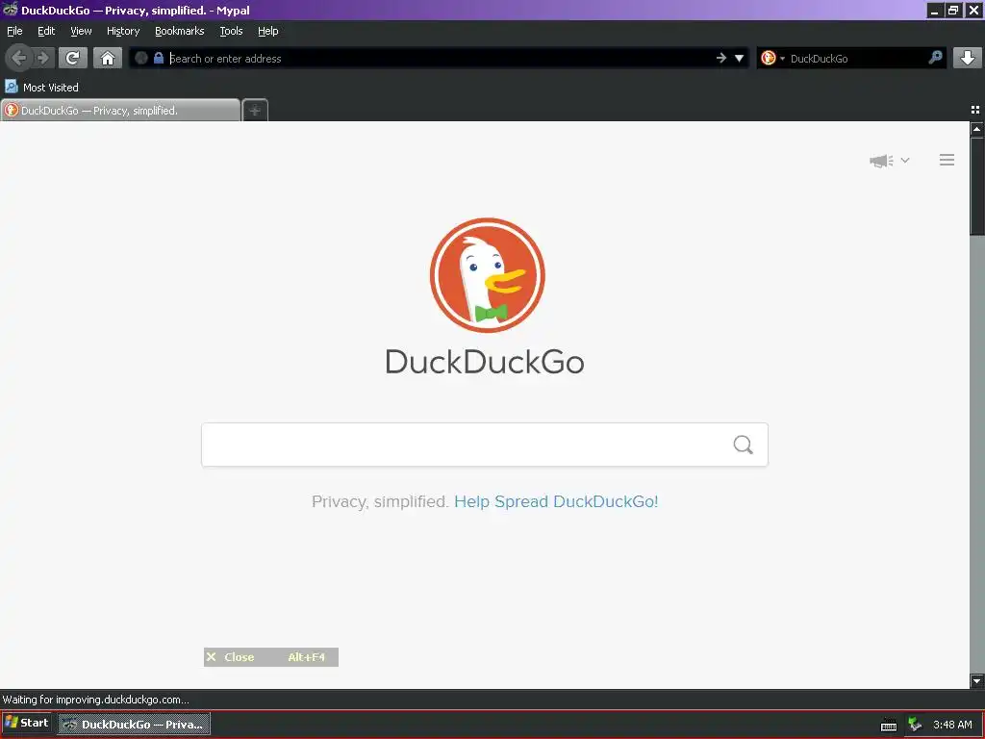Click the scrollbar down arrow

pyautogui.click(x=977, y=680)
